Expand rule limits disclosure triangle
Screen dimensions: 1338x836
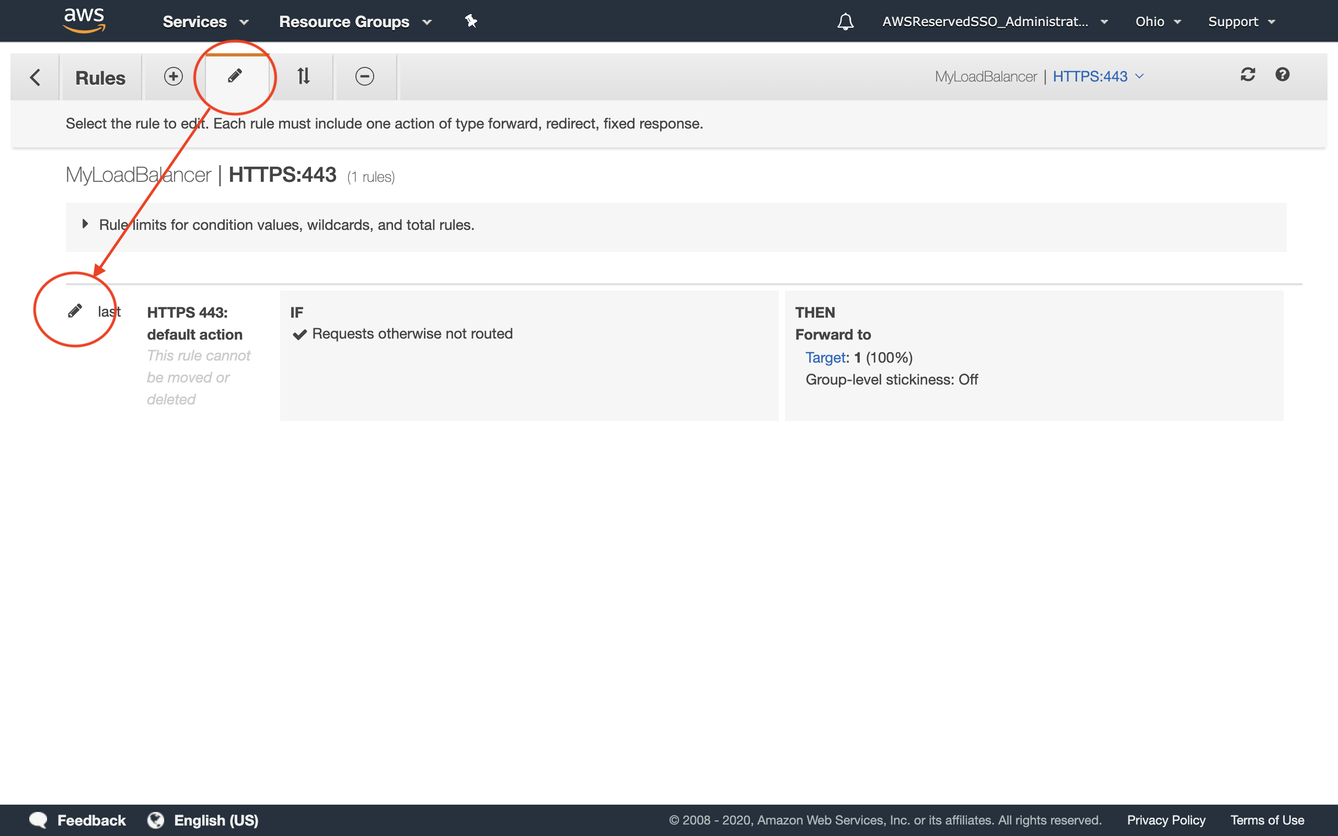point(85,224)
